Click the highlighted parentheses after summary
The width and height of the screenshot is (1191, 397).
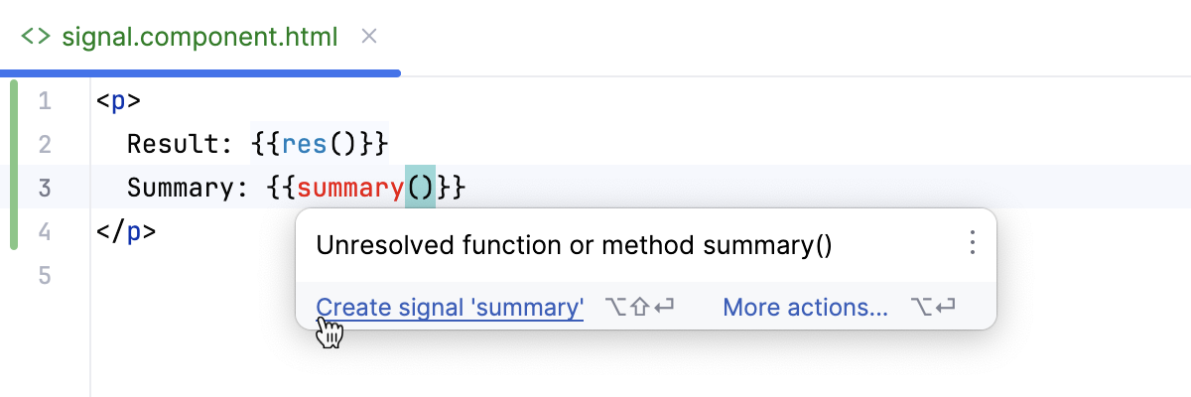pyautogui.click(x=420, y=188)
